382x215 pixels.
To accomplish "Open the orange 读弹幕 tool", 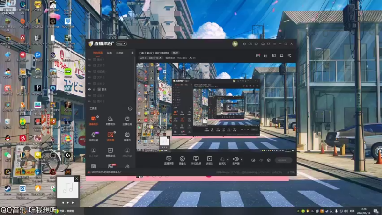I will pos(110,137).
